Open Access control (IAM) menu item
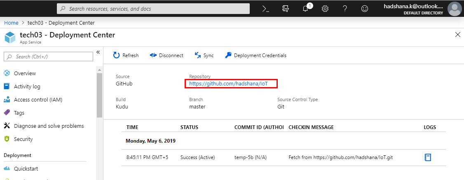 point(38,100)
